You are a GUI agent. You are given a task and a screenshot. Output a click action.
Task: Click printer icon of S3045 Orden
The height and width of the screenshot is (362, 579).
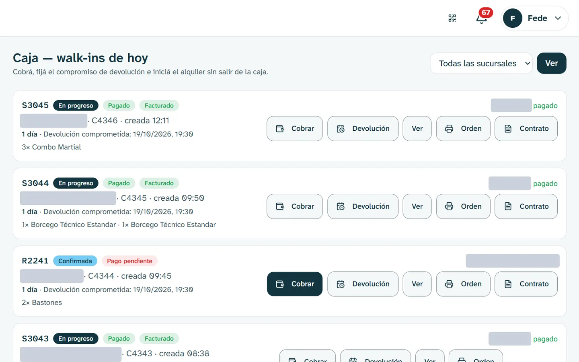[x=449, y=129]
